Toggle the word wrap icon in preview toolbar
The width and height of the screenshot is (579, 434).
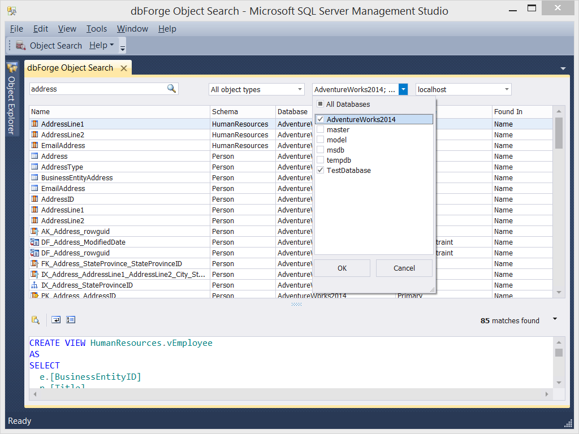(x=56, y=320)
